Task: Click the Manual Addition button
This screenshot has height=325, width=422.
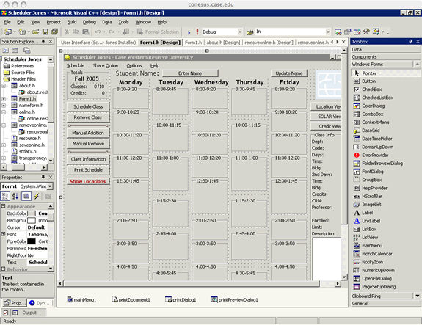Action: tap(88, 133)
